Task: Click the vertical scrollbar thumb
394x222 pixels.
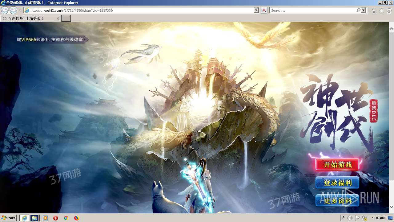Action: [391, 106]
